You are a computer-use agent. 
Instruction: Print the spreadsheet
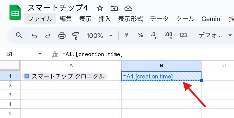(x=62, y=36)
